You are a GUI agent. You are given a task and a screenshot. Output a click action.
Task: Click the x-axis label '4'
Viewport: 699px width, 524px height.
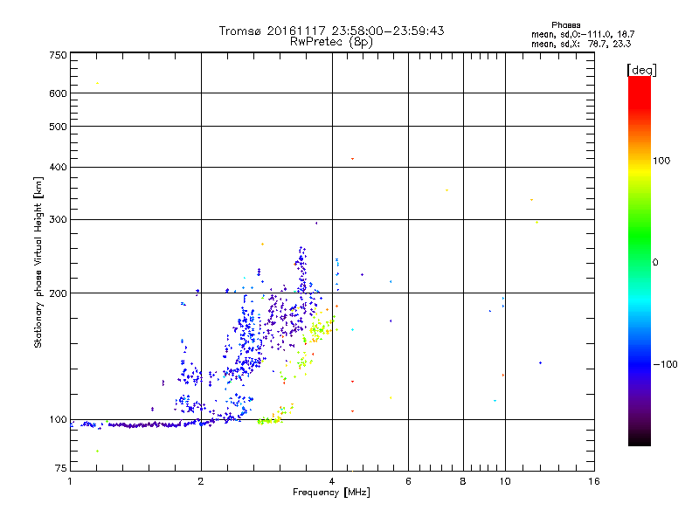tap(332, 481)
